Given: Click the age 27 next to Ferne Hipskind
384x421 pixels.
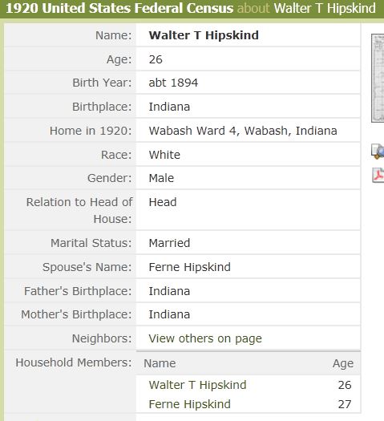Looking at the screenshot, I should coord(345,404).
